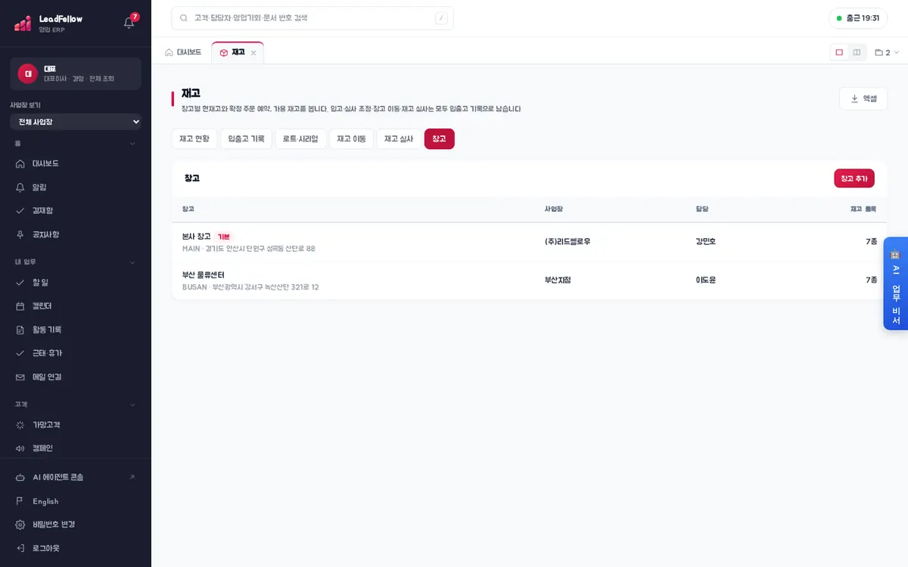Open 결재함 in the sidebar
The width and height of the screenshot is (908, 567).
[x=76, y=211]
